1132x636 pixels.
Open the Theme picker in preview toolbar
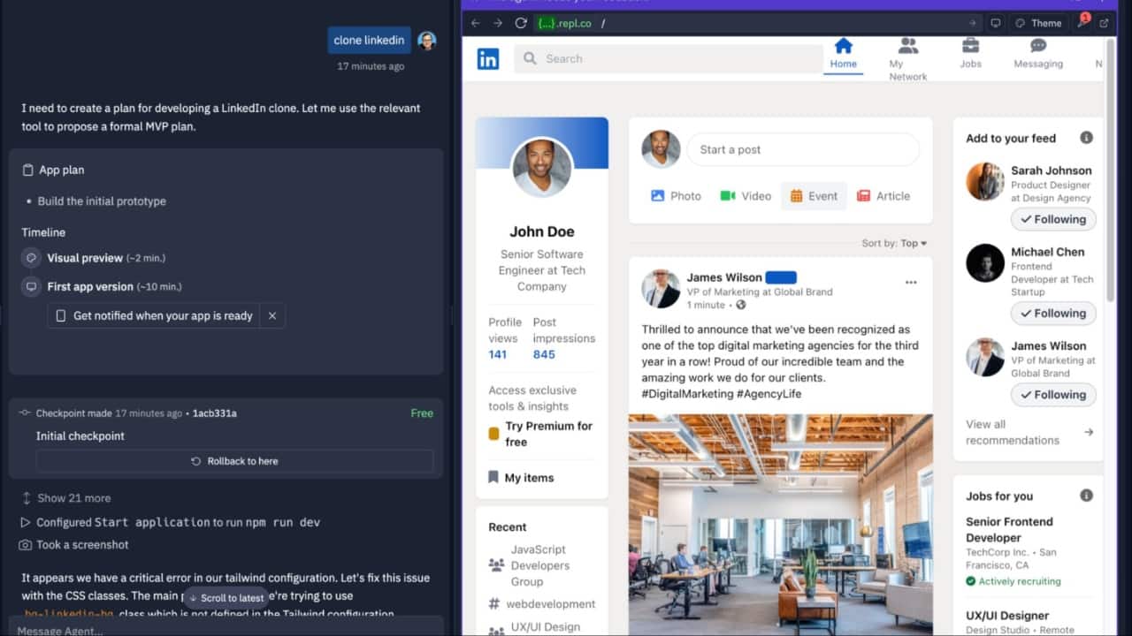click(1038, 23)
